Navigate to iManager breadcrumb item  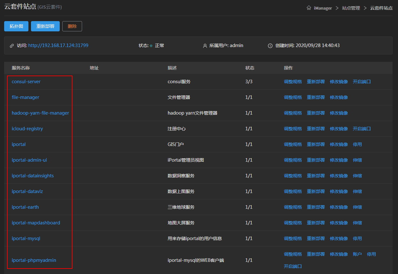coord(322,8)
